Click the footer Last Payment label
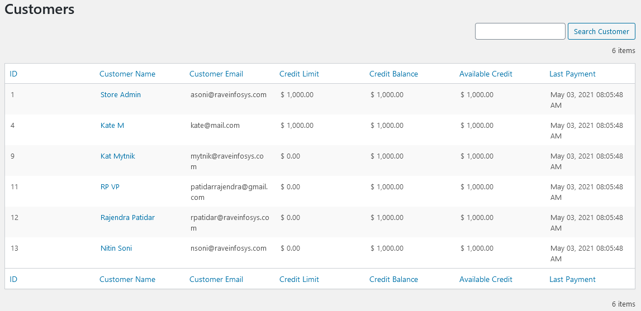This screenshot has width=641, height=311. coord(572,279)
